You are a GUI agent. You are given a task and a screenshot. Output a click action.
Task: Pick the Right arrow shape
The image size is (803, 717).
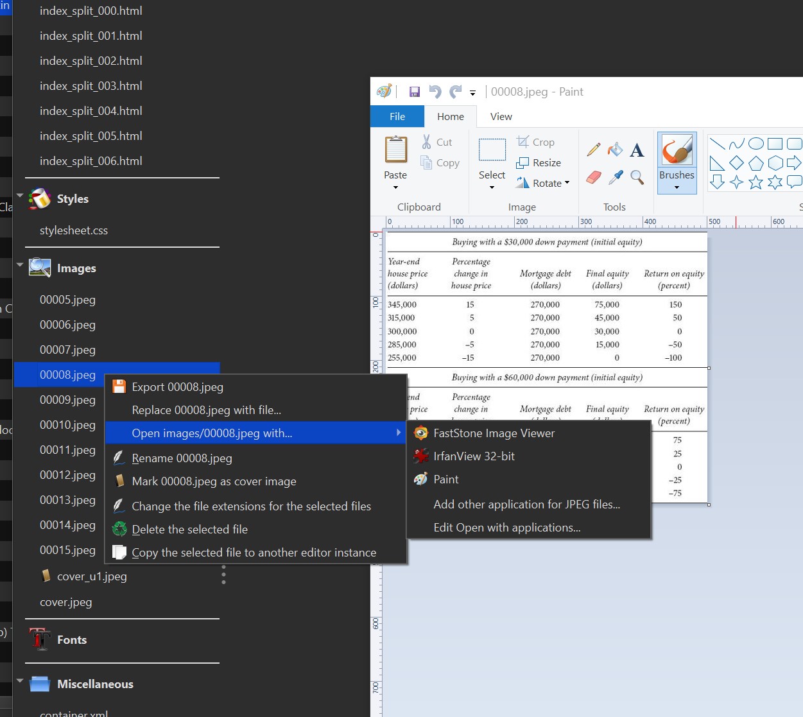click(x=795, y=163)
